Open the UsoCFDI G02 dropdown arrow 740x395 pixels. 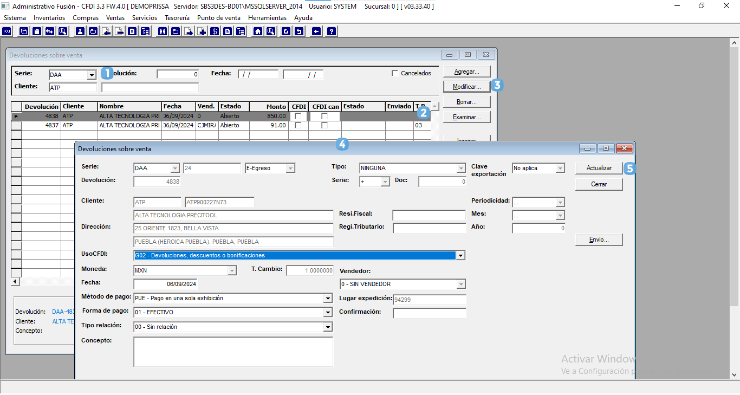pos(460,255)
